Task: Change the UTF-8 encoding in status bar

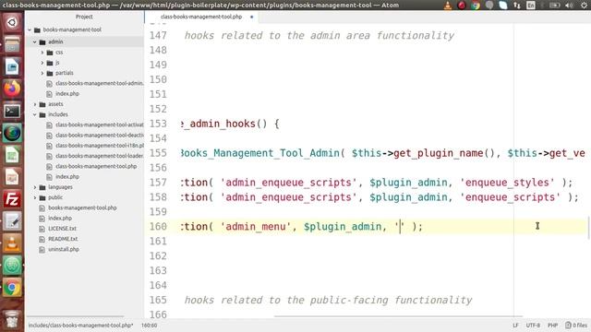Action: point(533,326)
